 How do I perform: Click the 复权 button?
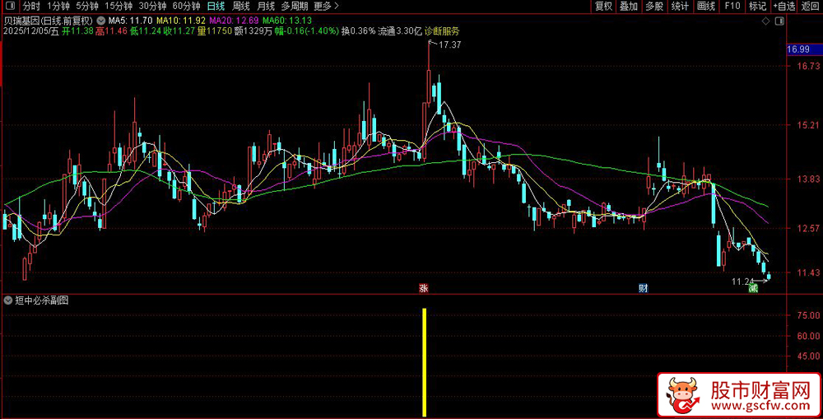[x=603, y=7]
